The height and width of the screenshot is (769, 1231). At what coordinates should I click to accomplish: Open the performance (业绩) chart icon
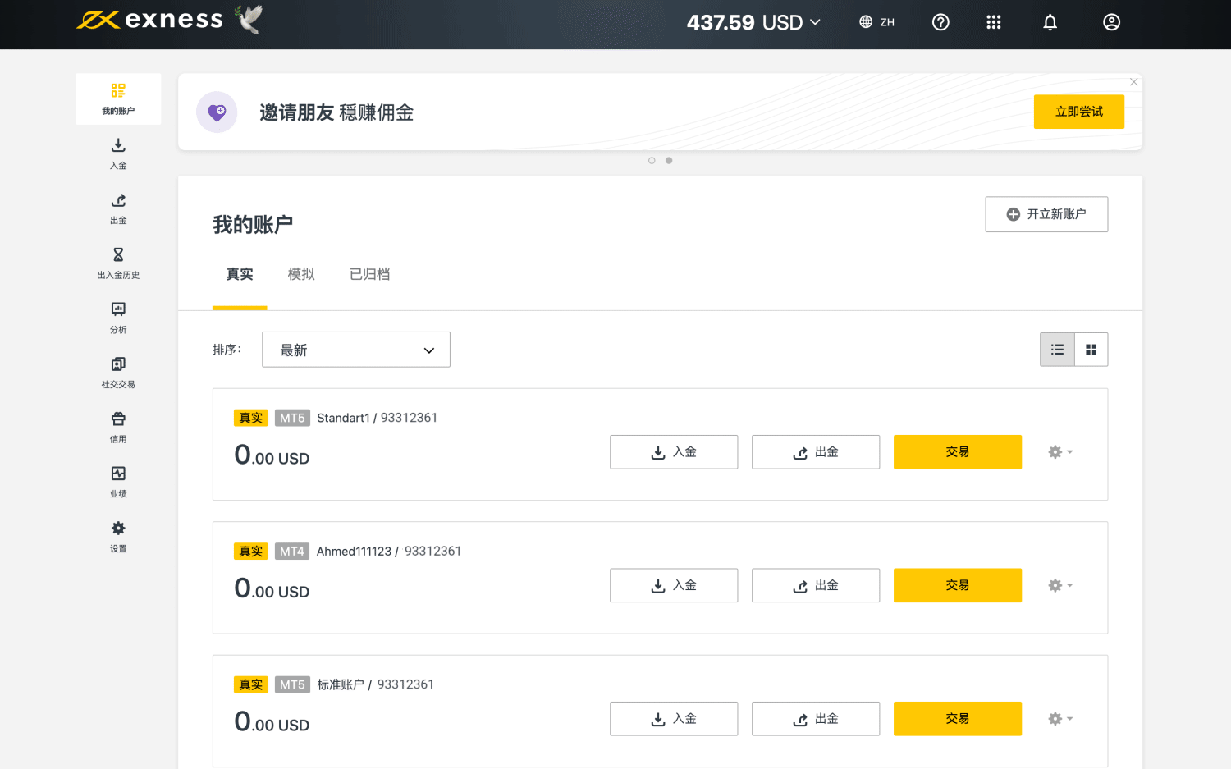point(118,474)
